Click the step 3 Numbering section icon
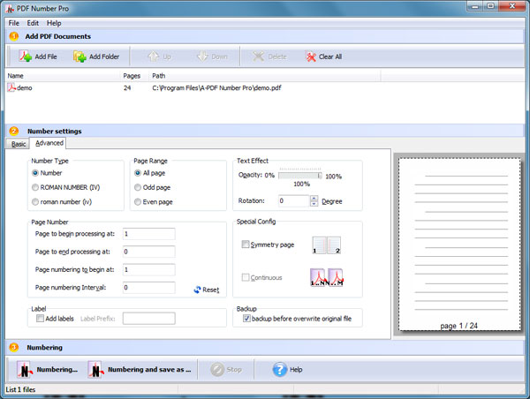 tap(14, 347)
